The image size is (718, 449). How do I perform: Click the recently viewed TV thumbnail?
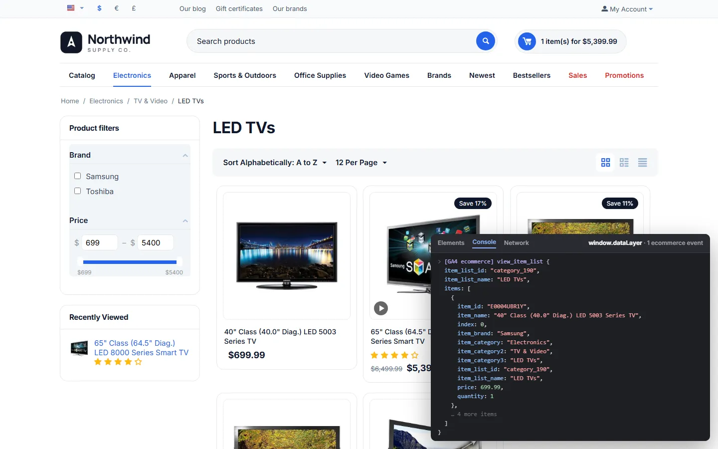79,348
